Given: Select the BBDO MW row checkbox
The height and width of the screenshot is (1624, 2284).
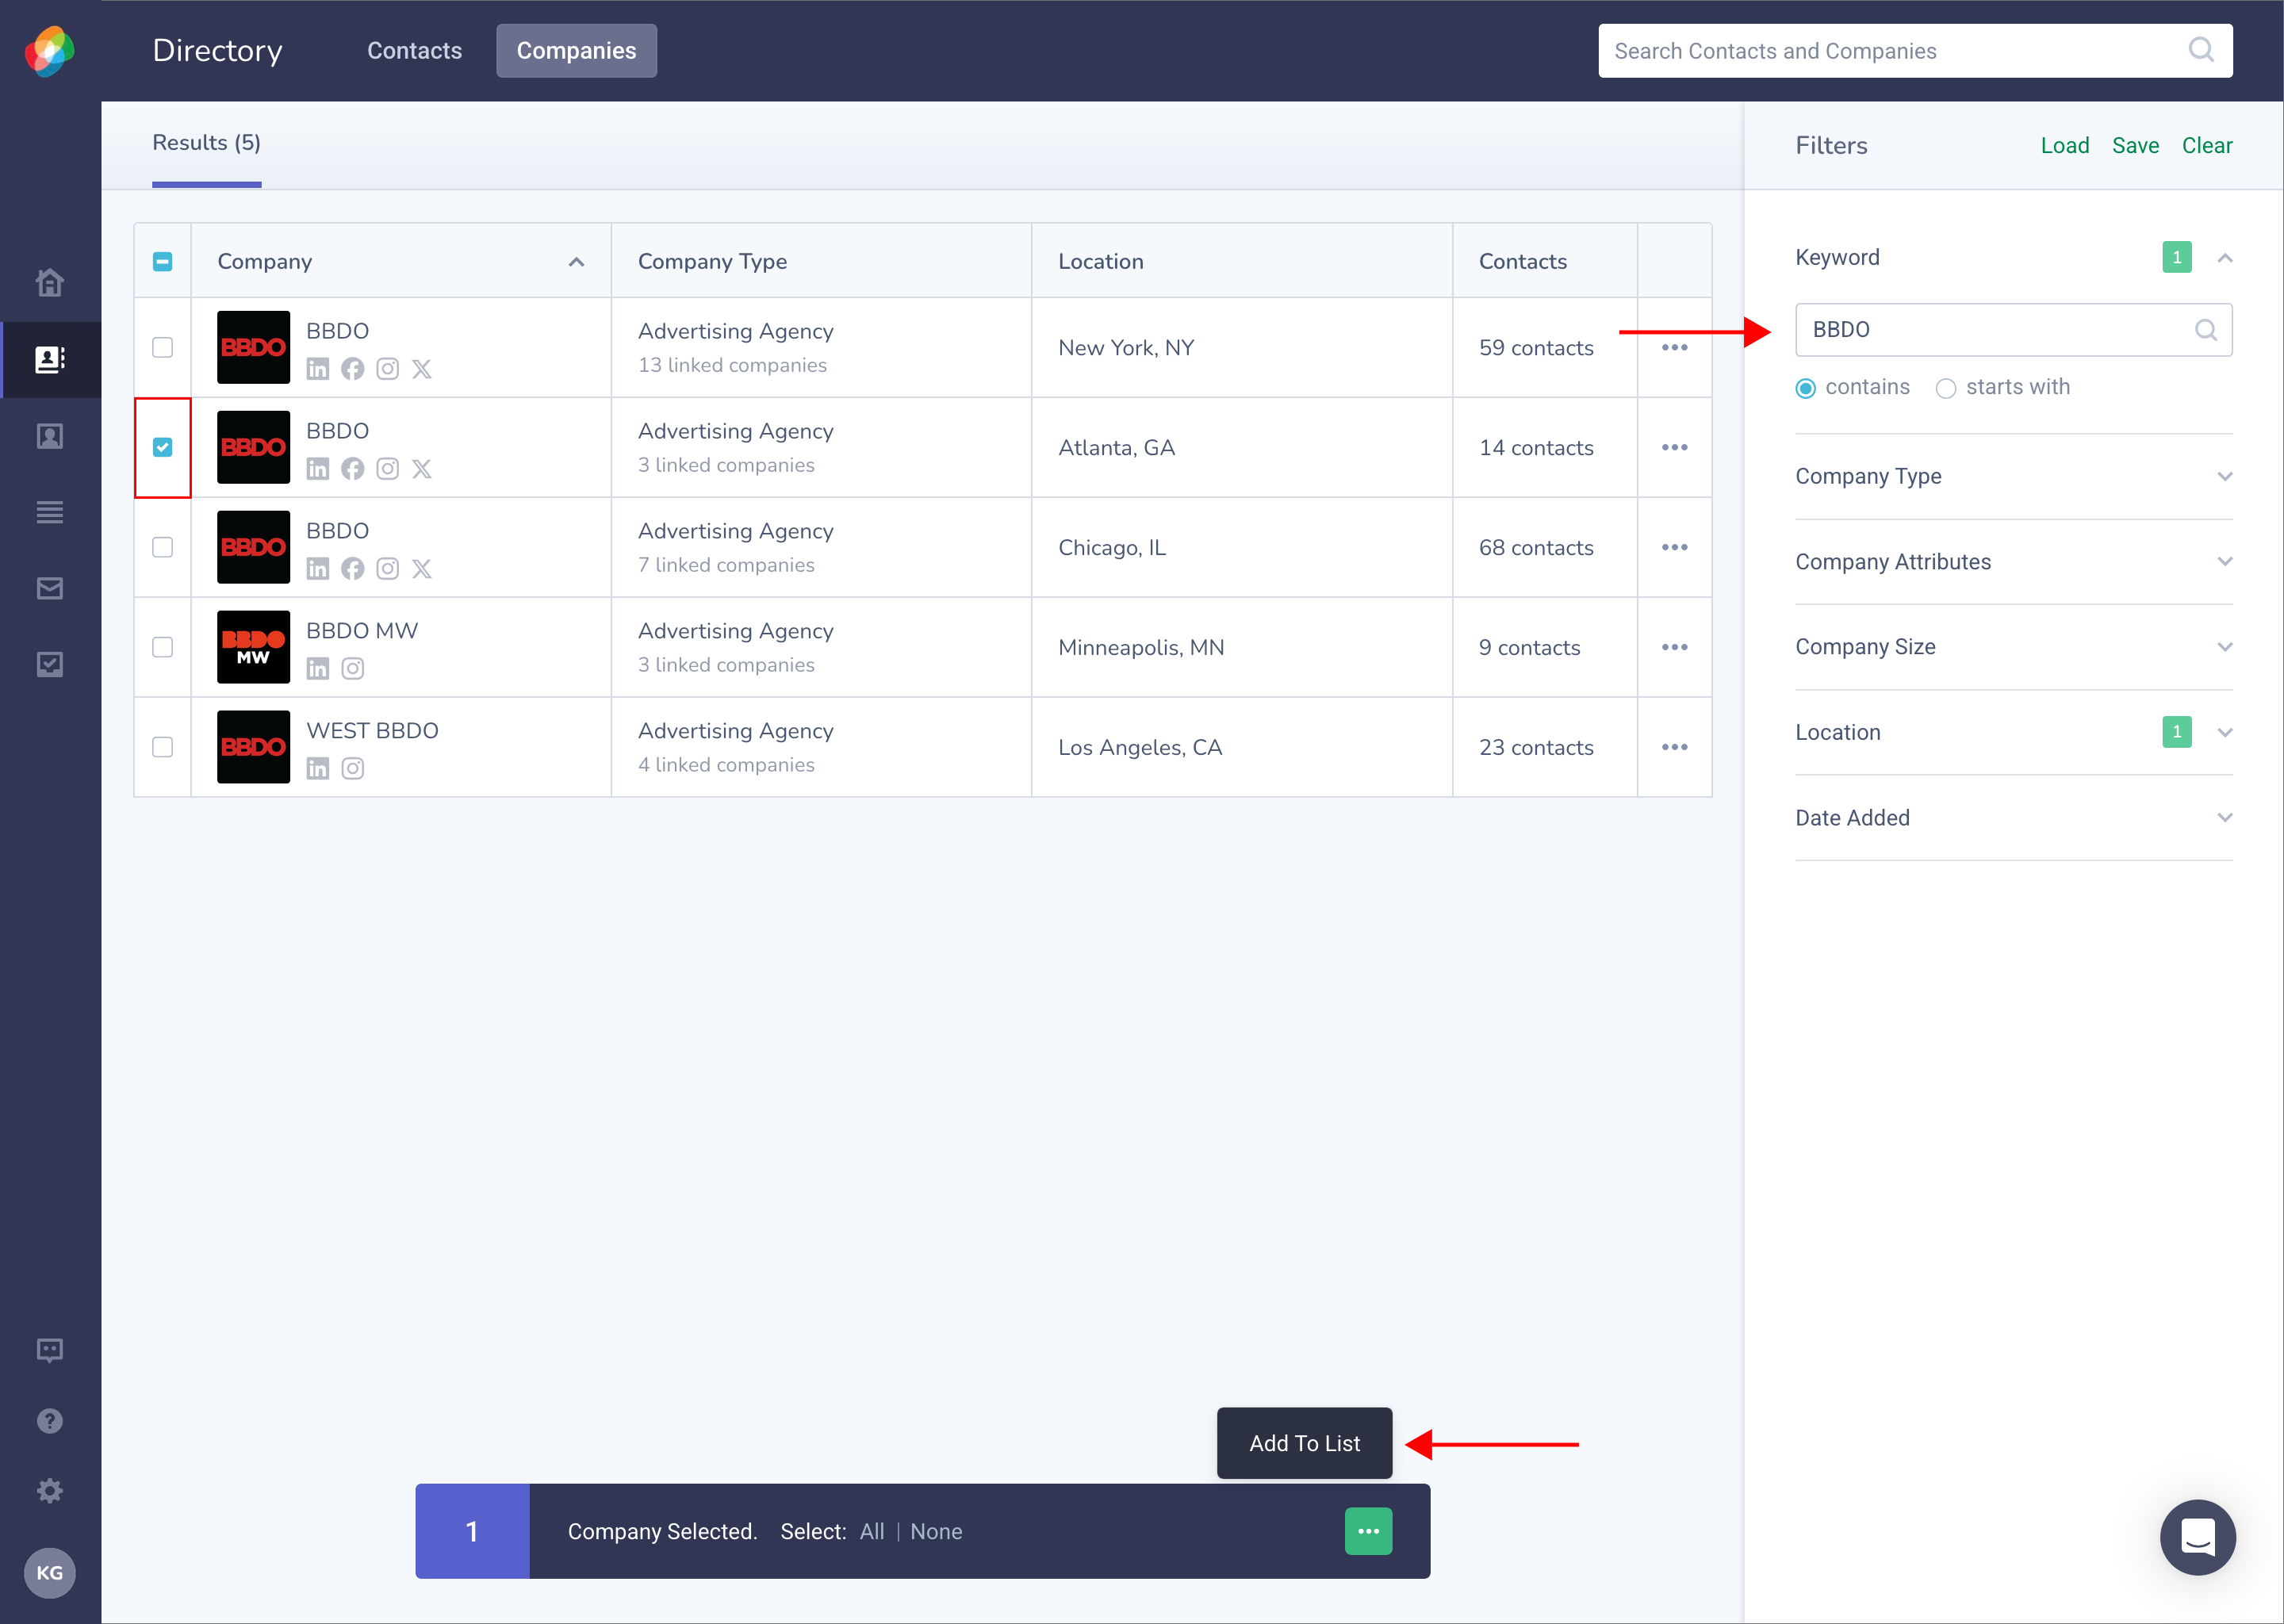Looking at the screenshot, I should pos(162,648).
